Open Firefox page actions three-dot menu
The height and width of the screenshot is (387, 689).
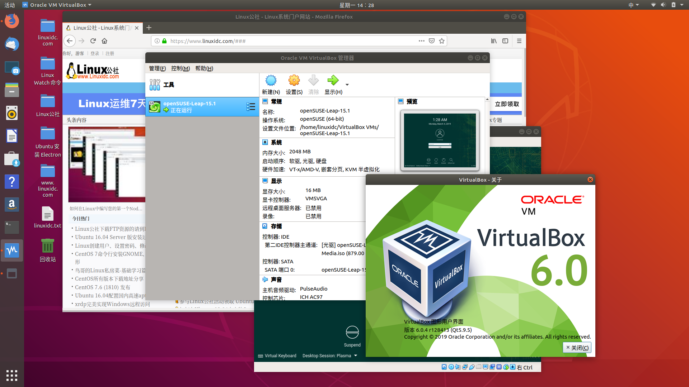coord(421,41)
